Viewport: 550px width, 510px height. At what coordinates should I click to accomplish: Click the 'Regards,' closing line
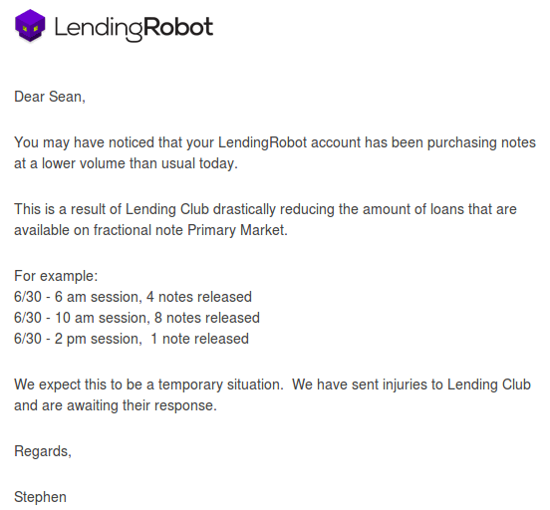click(x=43, y=451)
